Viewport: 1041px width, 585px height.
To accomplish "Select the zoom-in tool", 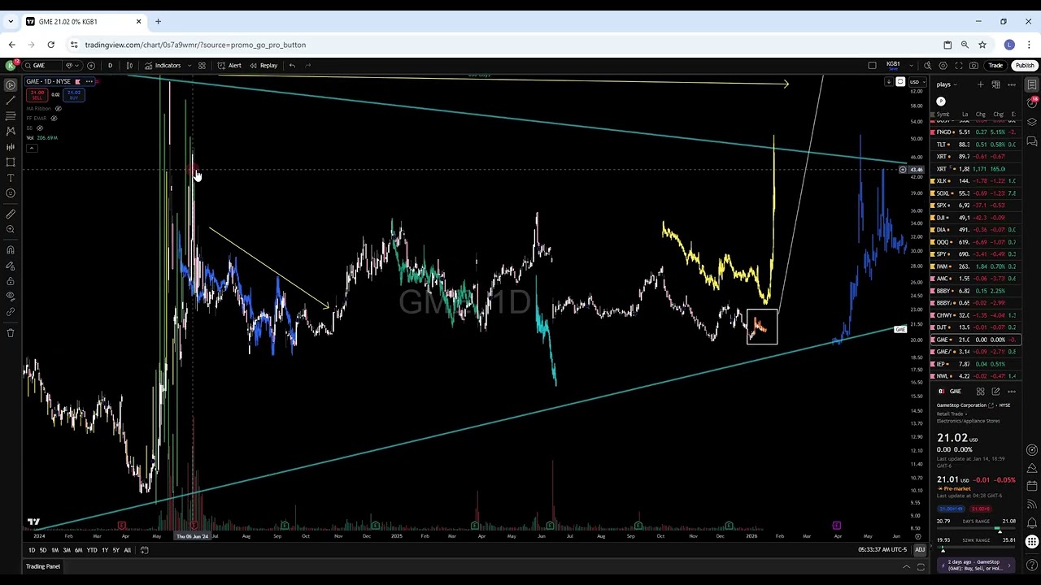I will [x=11, y=229].
